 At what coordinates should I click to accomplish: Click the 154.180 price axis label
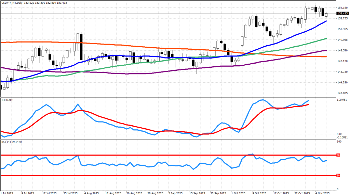[342, 8]
